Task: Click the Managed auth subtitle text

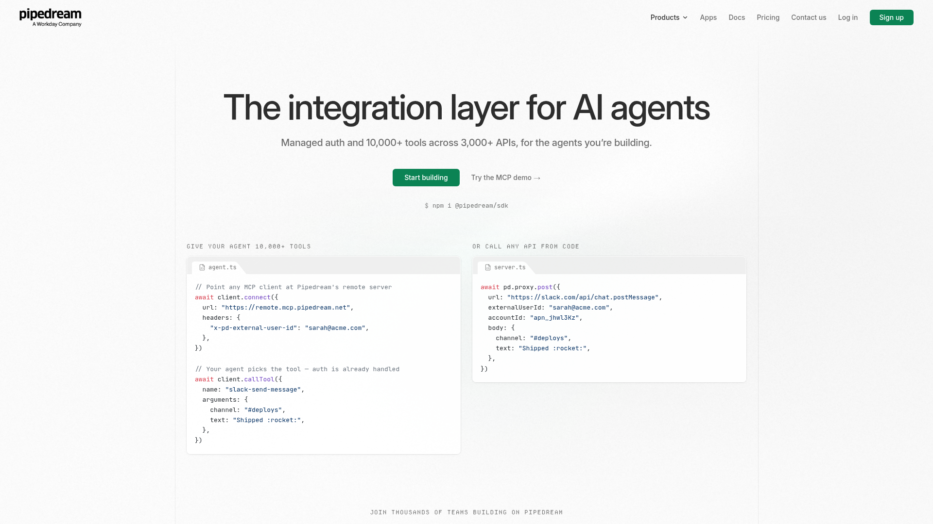Action: pos(466,143)
